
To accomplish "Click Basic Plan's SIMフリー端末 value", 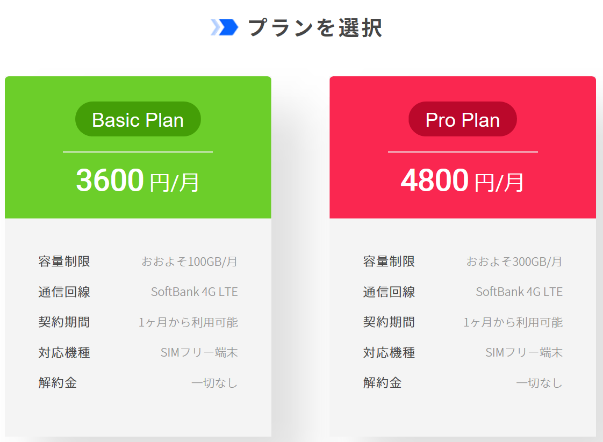I will pyautogui.click(x=199, y=353).
